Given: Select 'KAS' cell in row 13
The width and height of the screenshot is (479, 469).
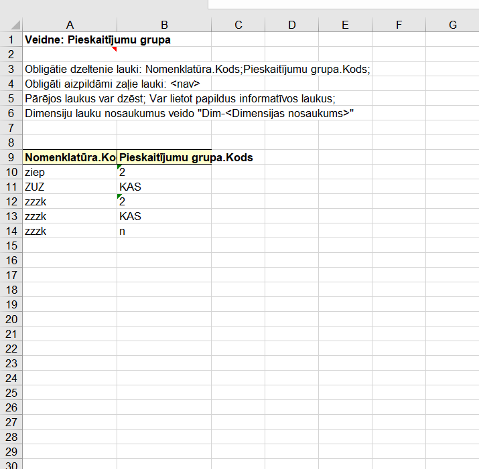Looking at the screenshot, I should (x=164, y=216).
